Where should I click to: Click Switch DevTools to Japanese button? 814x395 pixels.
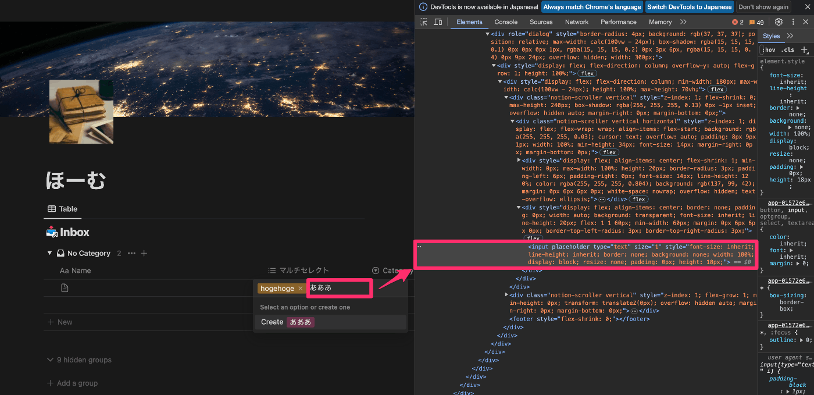point(689,7)
